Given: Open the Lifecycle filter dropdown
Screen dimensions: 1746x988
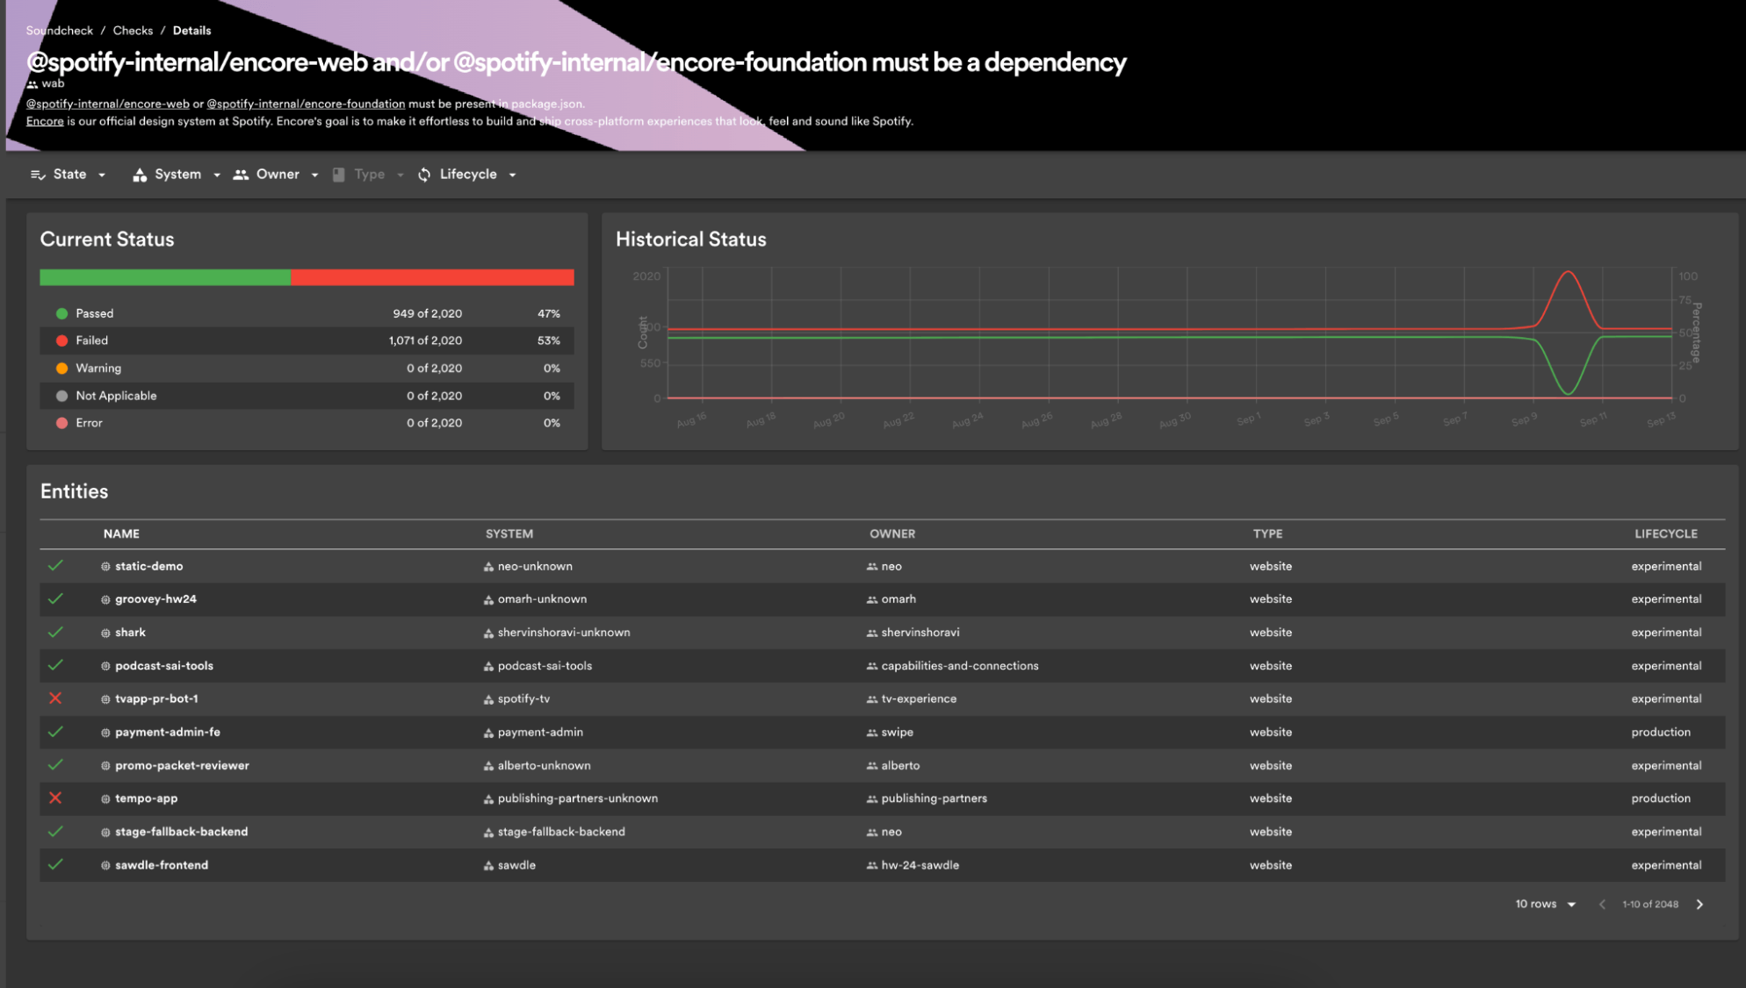Looking at the screenshot, I should tap(467, 174).
